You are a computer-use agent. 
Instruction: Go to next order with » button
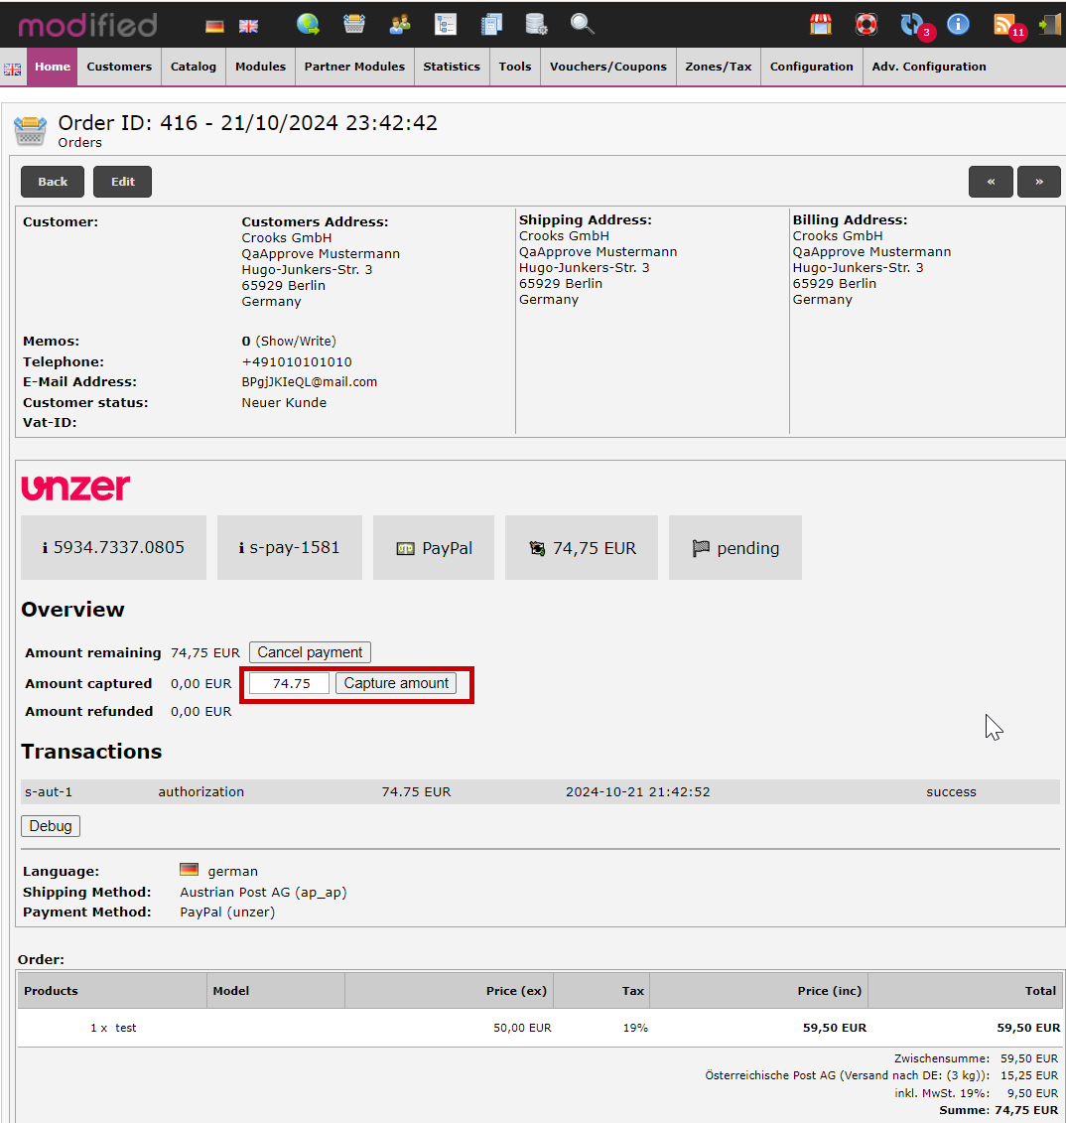pos(1039,182)
